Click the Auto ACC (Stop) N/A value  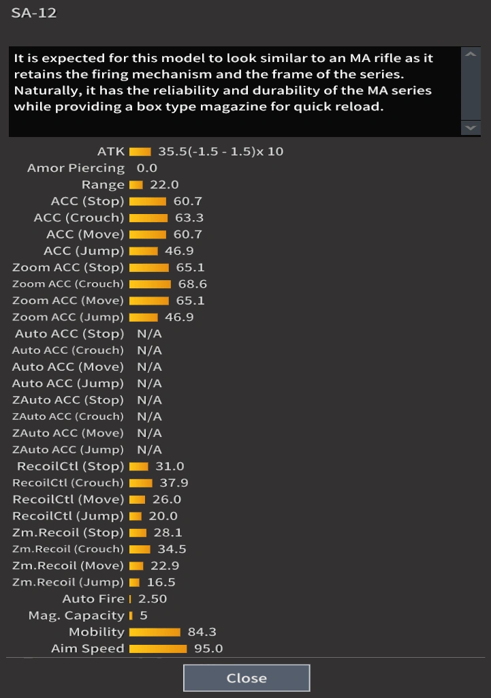149,334
